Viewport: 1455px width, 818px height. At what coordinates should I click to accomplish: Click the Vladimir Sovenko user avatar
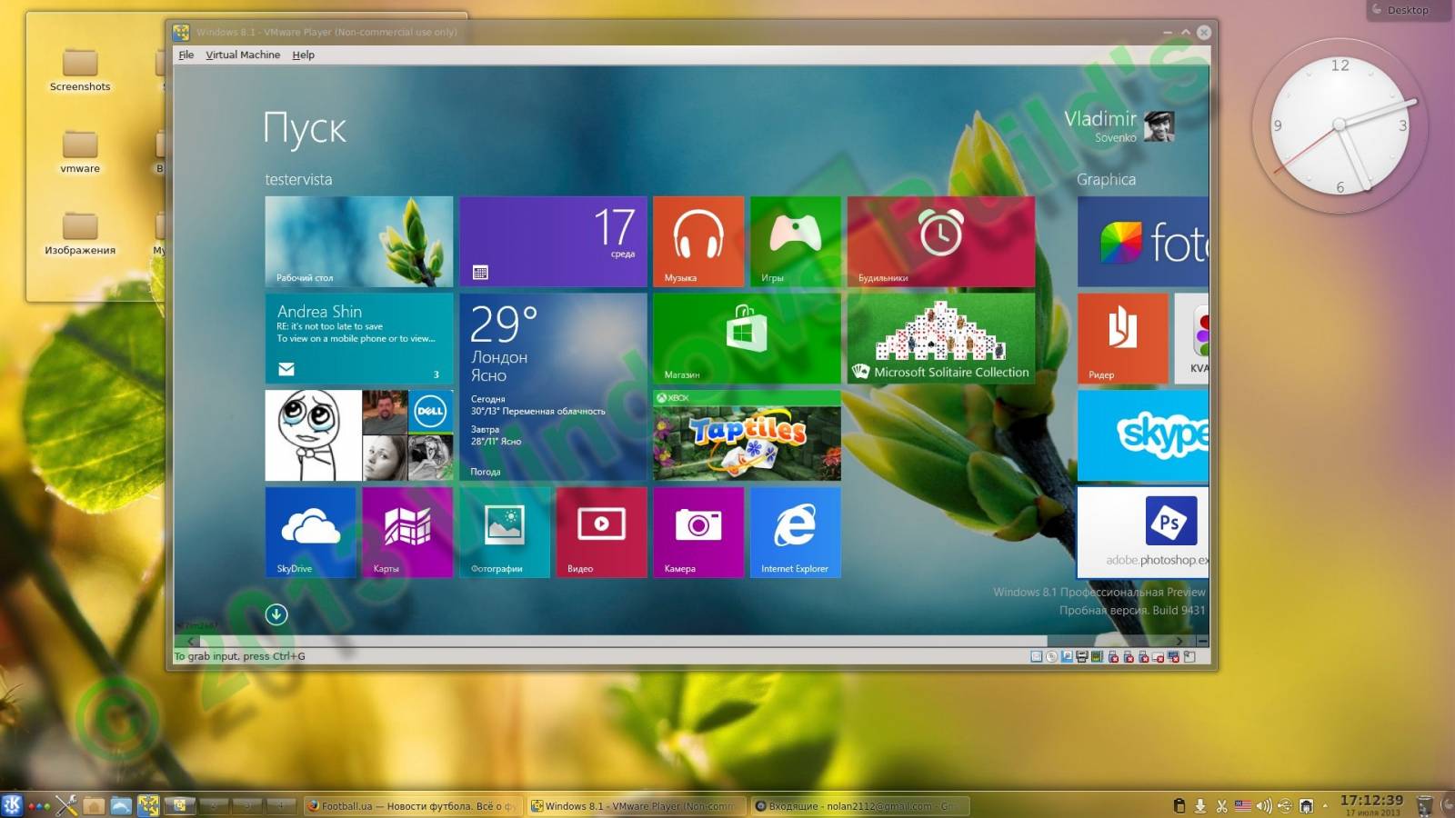point(1159,126)
